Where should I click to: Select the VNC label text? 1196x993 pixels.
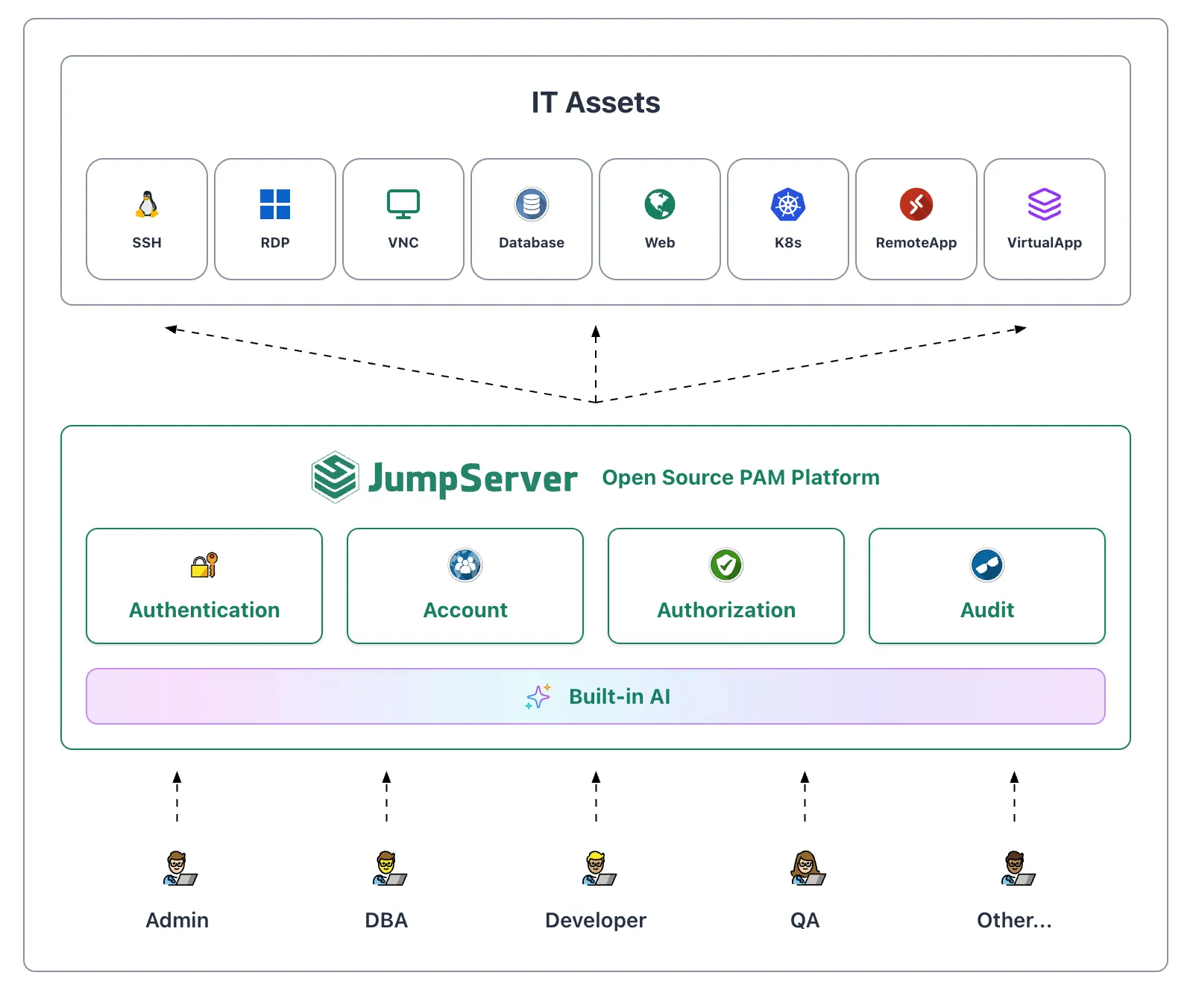403,242
